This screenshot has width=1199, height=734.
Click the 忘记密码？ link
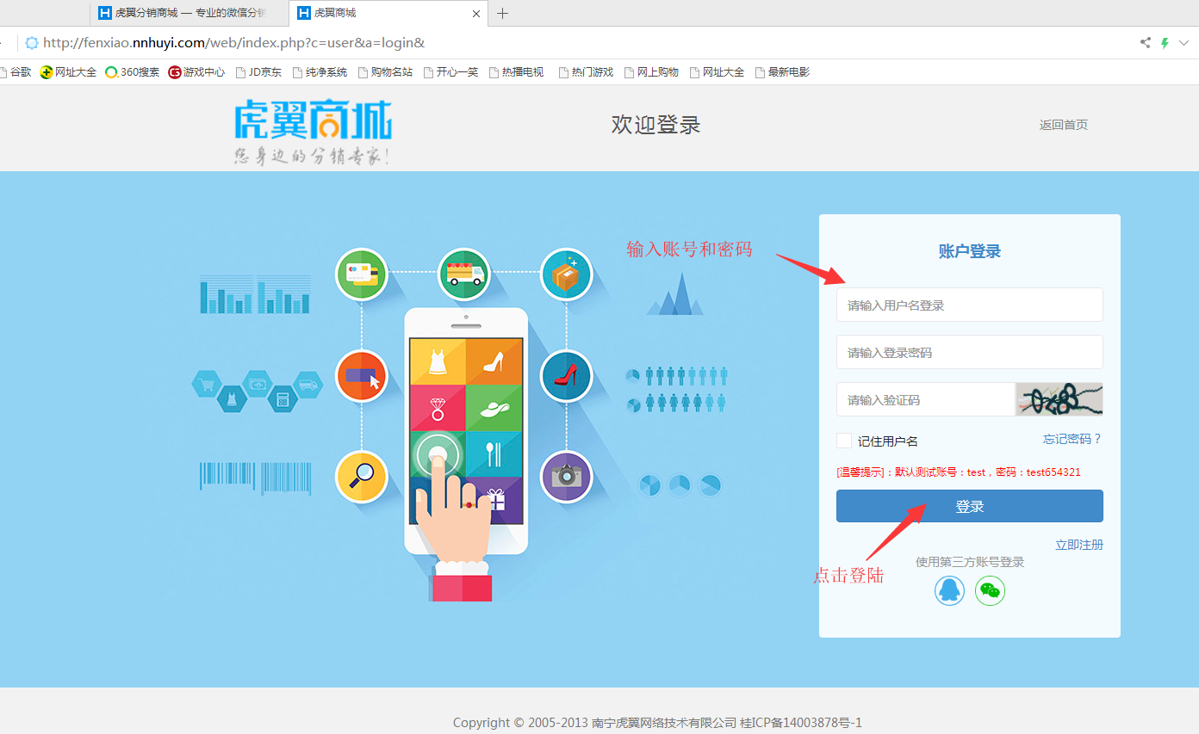point(1072,439)
